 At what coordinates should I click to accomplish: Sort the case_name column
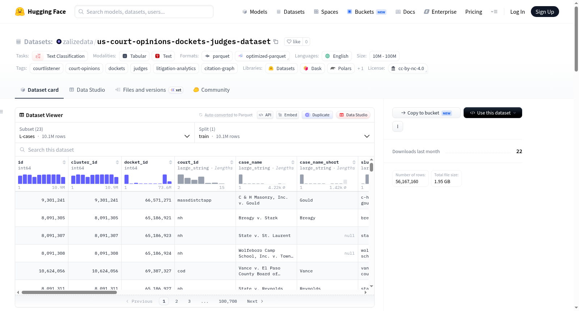pyautogui.click(x=293, y=162)
